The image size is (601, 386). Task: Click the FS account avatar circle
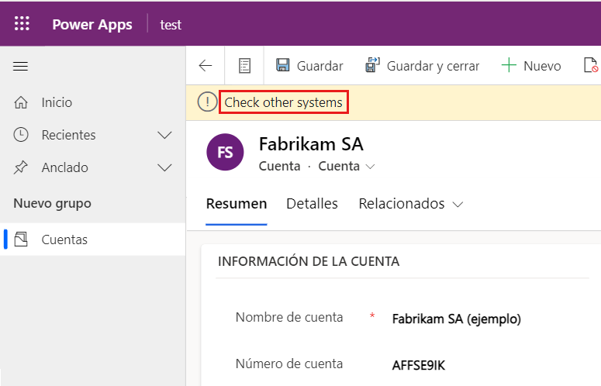[226, 152]
